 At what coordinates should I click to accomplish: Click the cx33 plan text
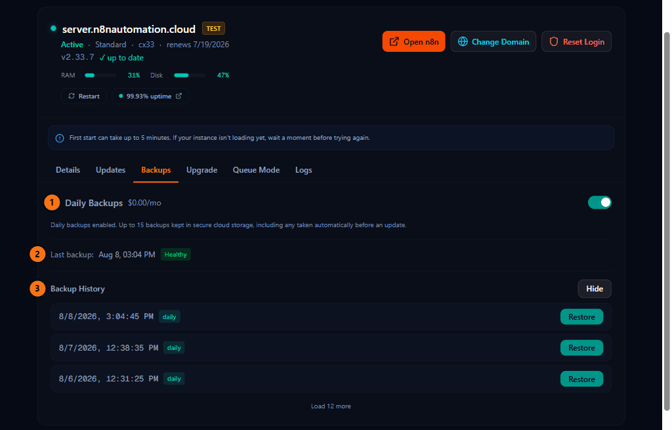point(146,45)
